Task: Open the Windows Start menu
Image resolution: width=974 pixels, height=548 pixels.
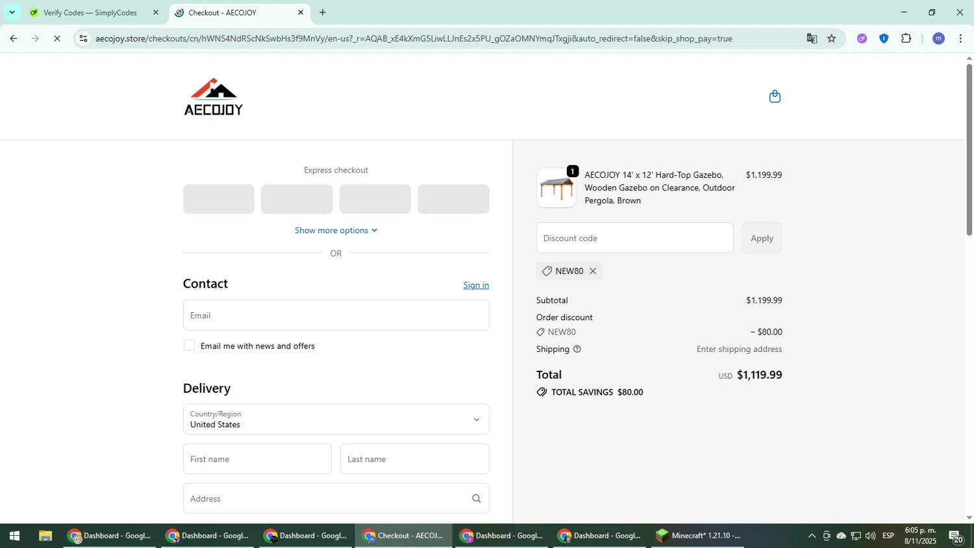Action: point(14,536)
